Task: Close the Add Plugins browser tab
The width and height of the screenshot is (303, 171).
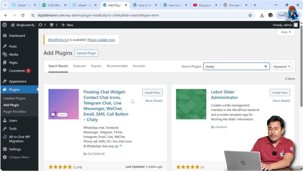Action: pos(126,5)
